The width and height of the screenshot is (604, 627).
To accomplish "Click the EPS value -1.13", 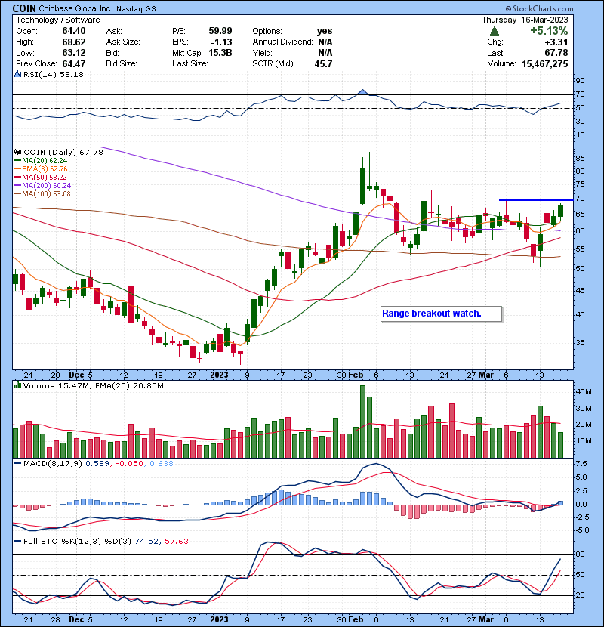I will click(221, 42).
